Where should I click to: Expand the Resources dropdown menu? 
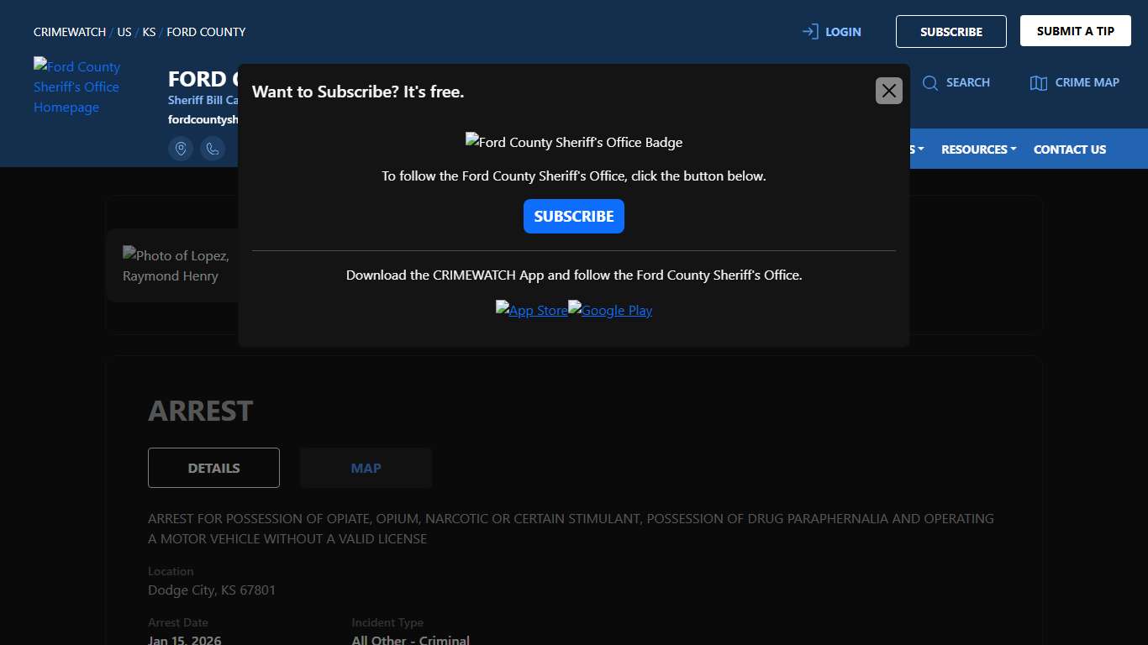pos(978,149)
